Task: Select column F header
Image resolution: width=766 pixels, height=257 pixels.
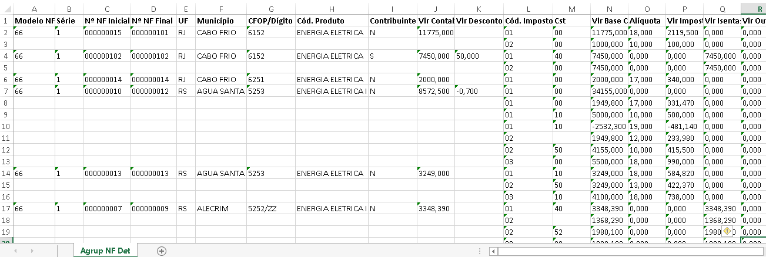Action: coord(221,9)
